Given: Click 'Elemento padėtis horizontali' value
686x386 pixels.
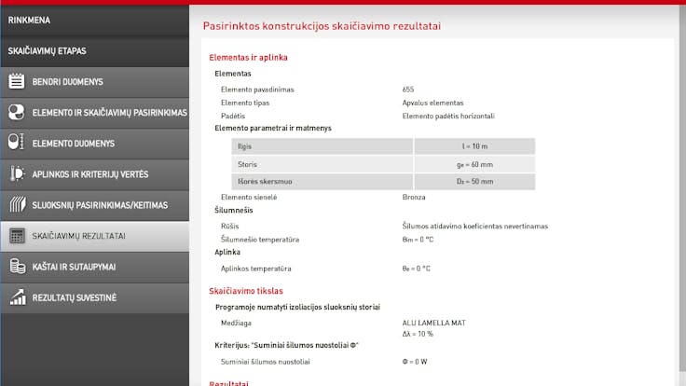Looking at the screenshot, I should tap(448, 116).
